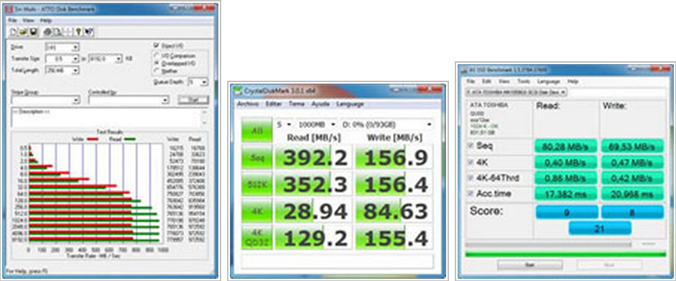Image resolution: width=676 pixels, height=281 pixels.
Task: Open the View menu in AS SSD
Action: point(504,81)
